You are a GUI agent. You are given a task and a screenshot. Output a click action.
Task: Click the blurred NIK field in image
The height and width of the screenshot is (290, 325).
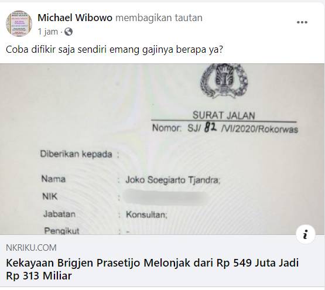[x=166, y=197]
